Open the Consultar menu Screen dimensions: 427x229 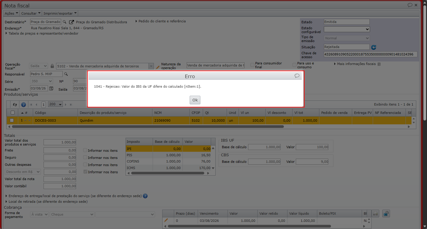click(x=31, y=13)
